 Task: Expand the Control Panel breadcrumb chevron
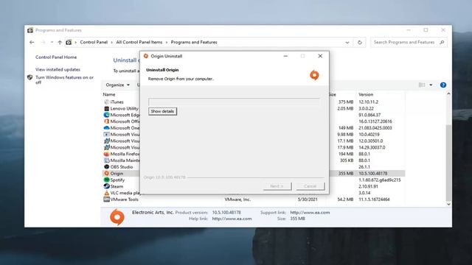tap(111, 43)
